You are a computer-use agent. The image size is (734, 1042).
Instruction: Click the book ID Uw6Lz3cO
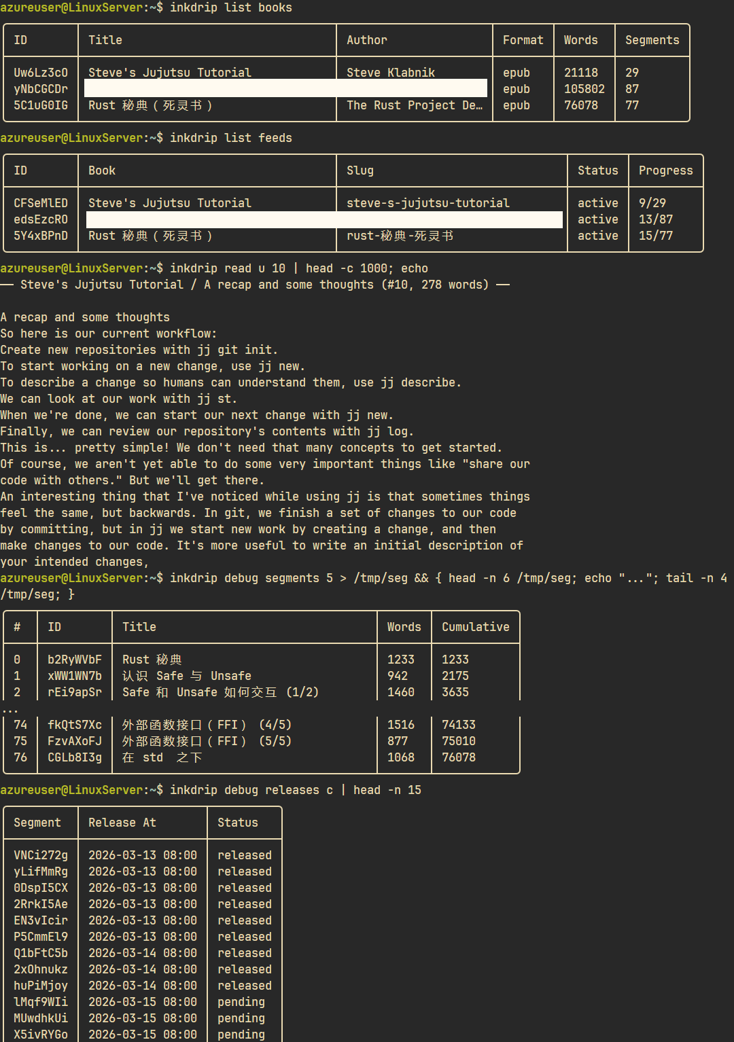41,73
